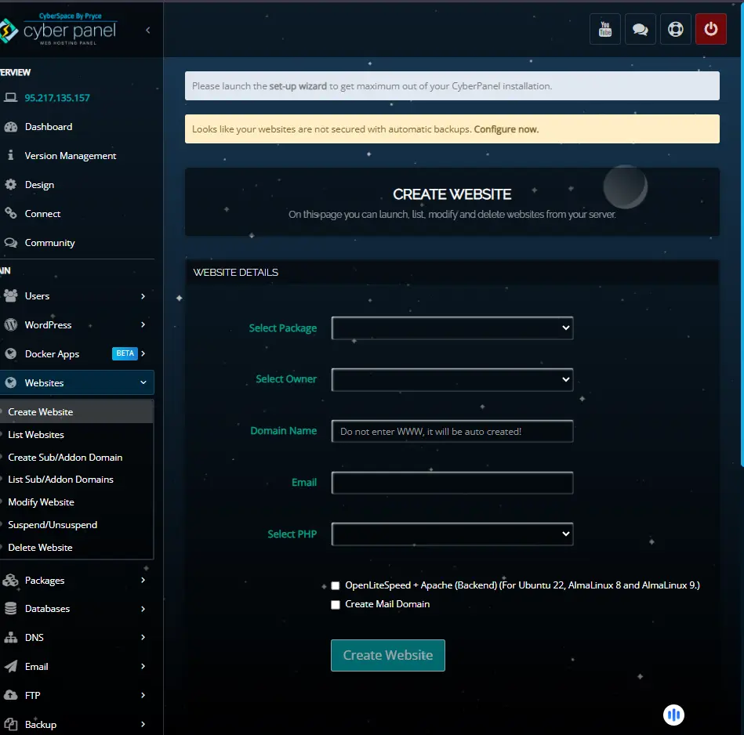Expand the FTP submenu arrow
The width and height of the screenshot is (744, 735).
tap(143, 695)
